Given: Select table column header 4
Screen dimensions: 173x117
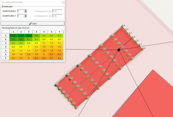Looking at the screenshot, I should coord(36,32).
